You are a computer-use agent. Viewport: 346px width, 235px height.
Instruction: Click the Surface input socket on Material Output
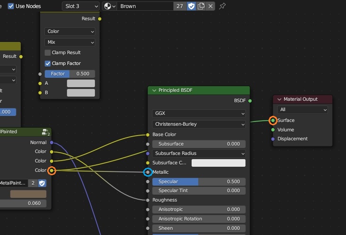[x=273, y=120]
